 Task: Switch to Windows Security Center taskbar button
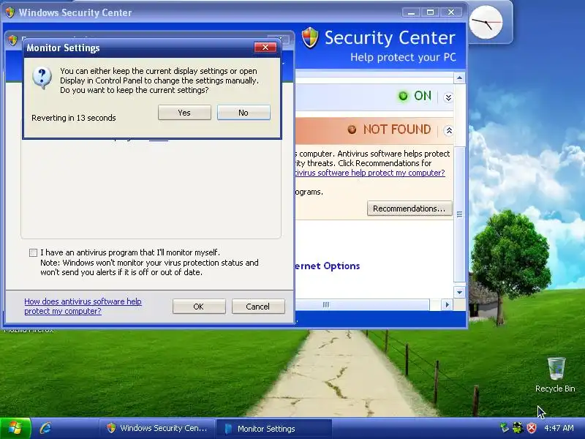tap(157, 428)
